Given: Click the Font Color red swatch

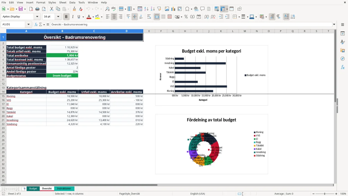Looking at the screenshot, I should click(89, 17).
